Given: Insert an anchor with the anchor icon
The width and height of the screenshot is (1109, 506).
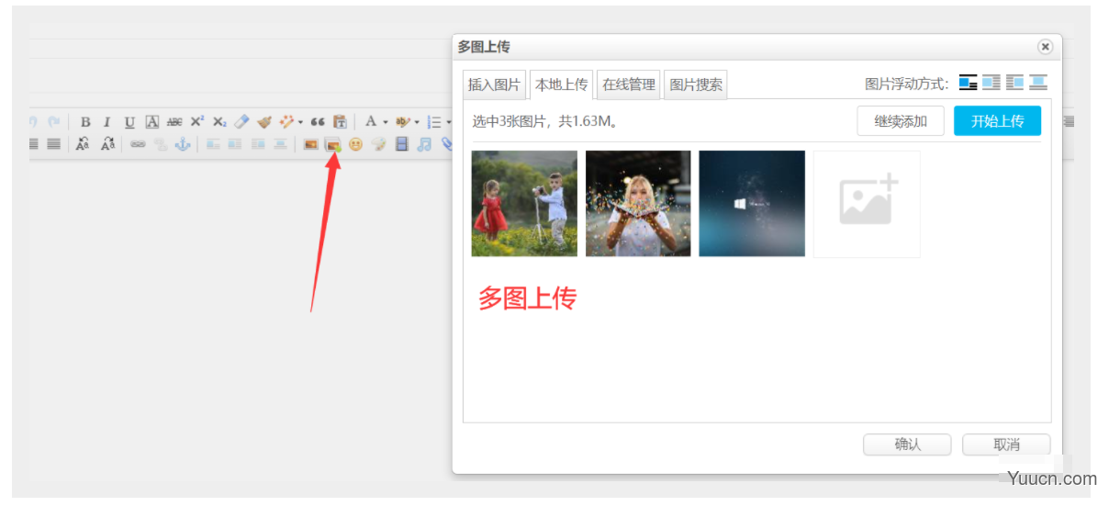Looking at the screenshot, I should tap(183, 144).
